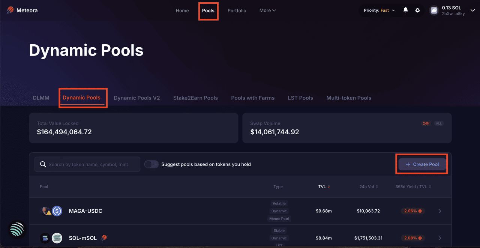The height and width of the screenshot is (248, 480).
Task: Open the Stake2Earn Pools tab
Action: 195,98
